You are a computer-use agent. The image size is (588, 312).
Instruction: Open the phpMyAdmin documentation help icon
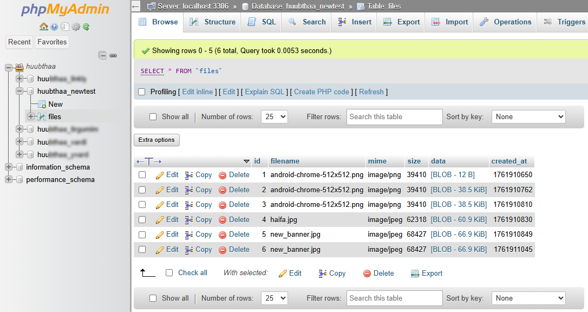(54, 27)
